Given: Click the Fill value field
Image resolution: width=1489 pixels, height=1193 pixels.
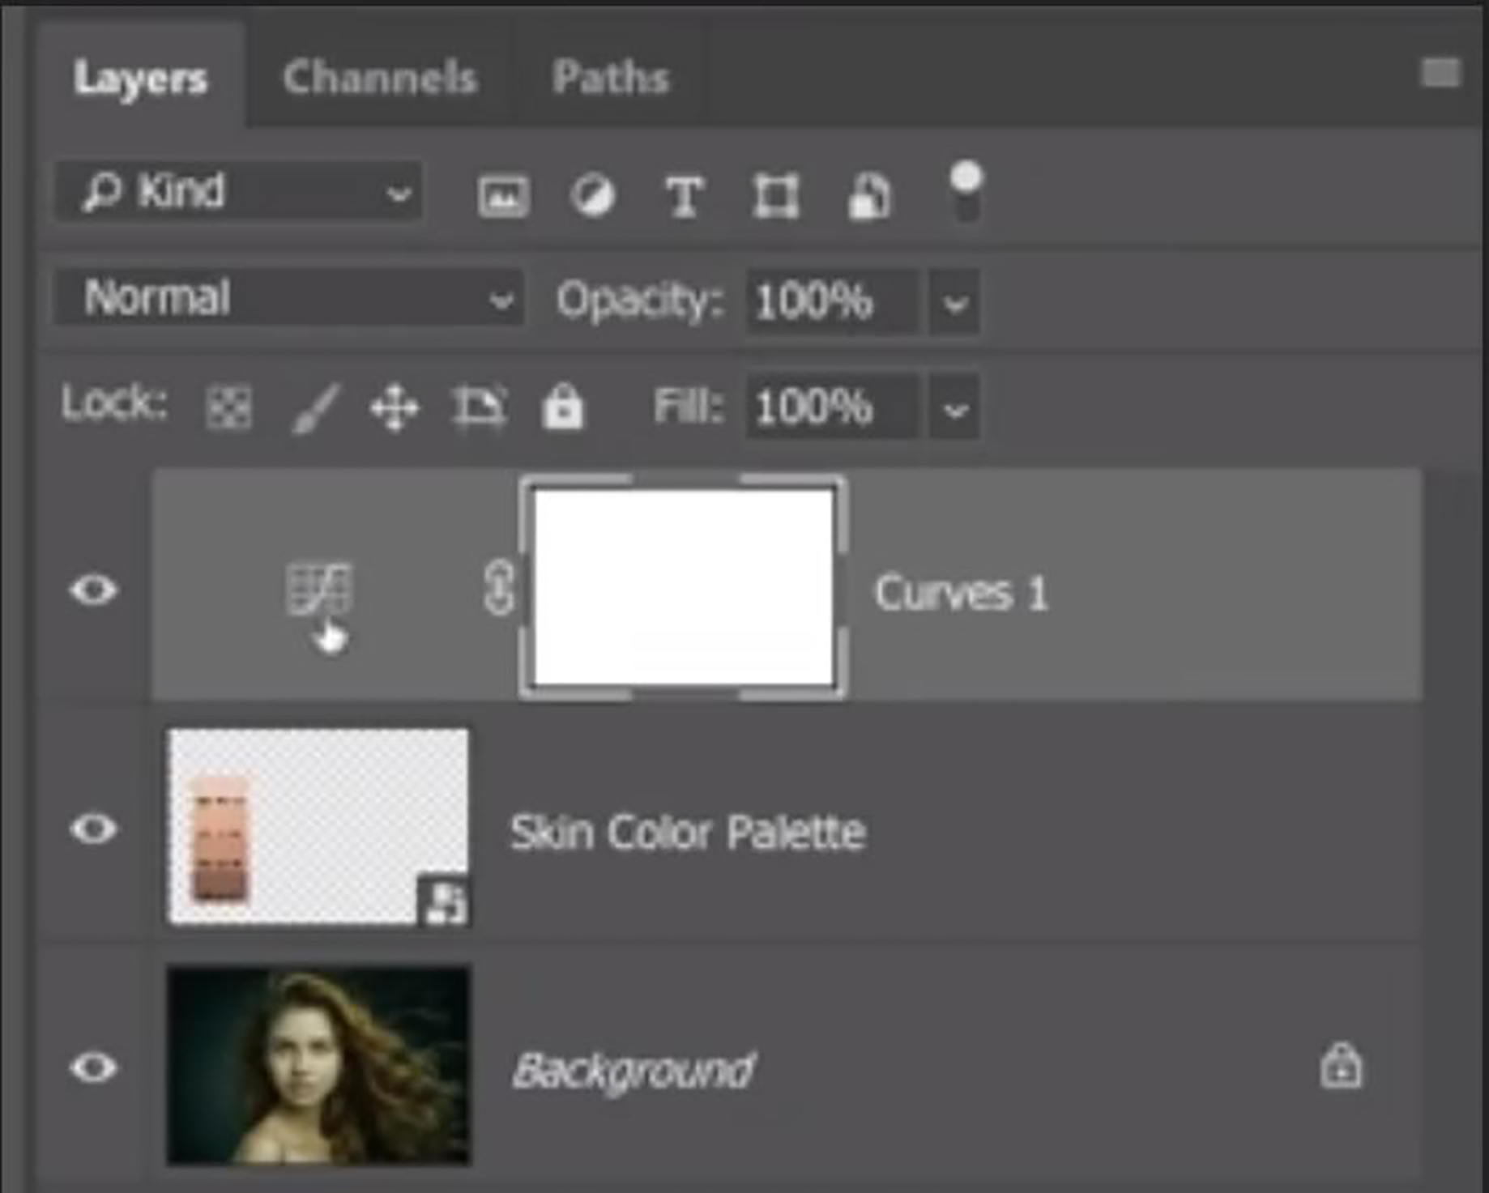Looking at the screenshot, I should point(833,407).
